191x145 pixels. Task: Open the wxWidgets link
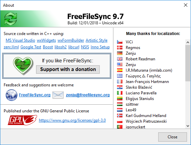coord(46,40)
